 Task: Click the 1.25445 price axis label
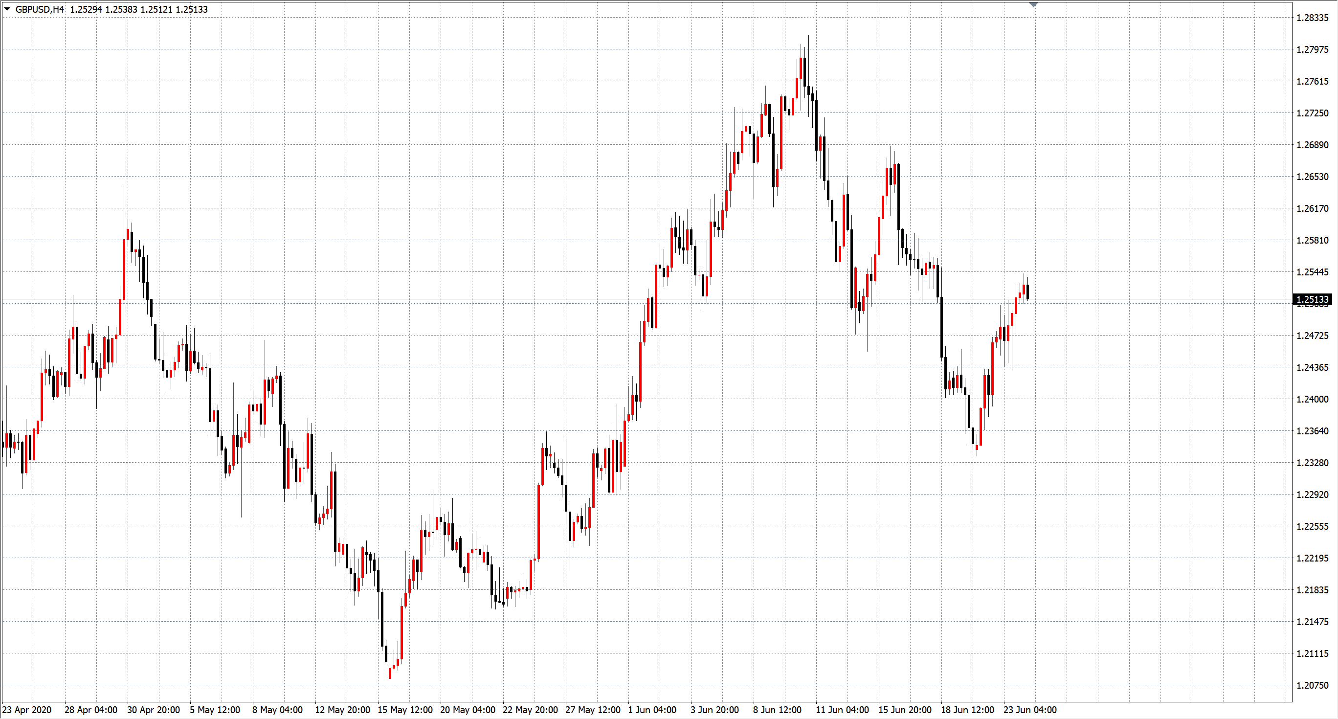1313,271
